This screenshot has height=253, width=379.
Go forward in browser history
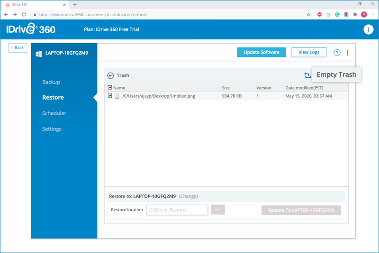coord(15,15)
